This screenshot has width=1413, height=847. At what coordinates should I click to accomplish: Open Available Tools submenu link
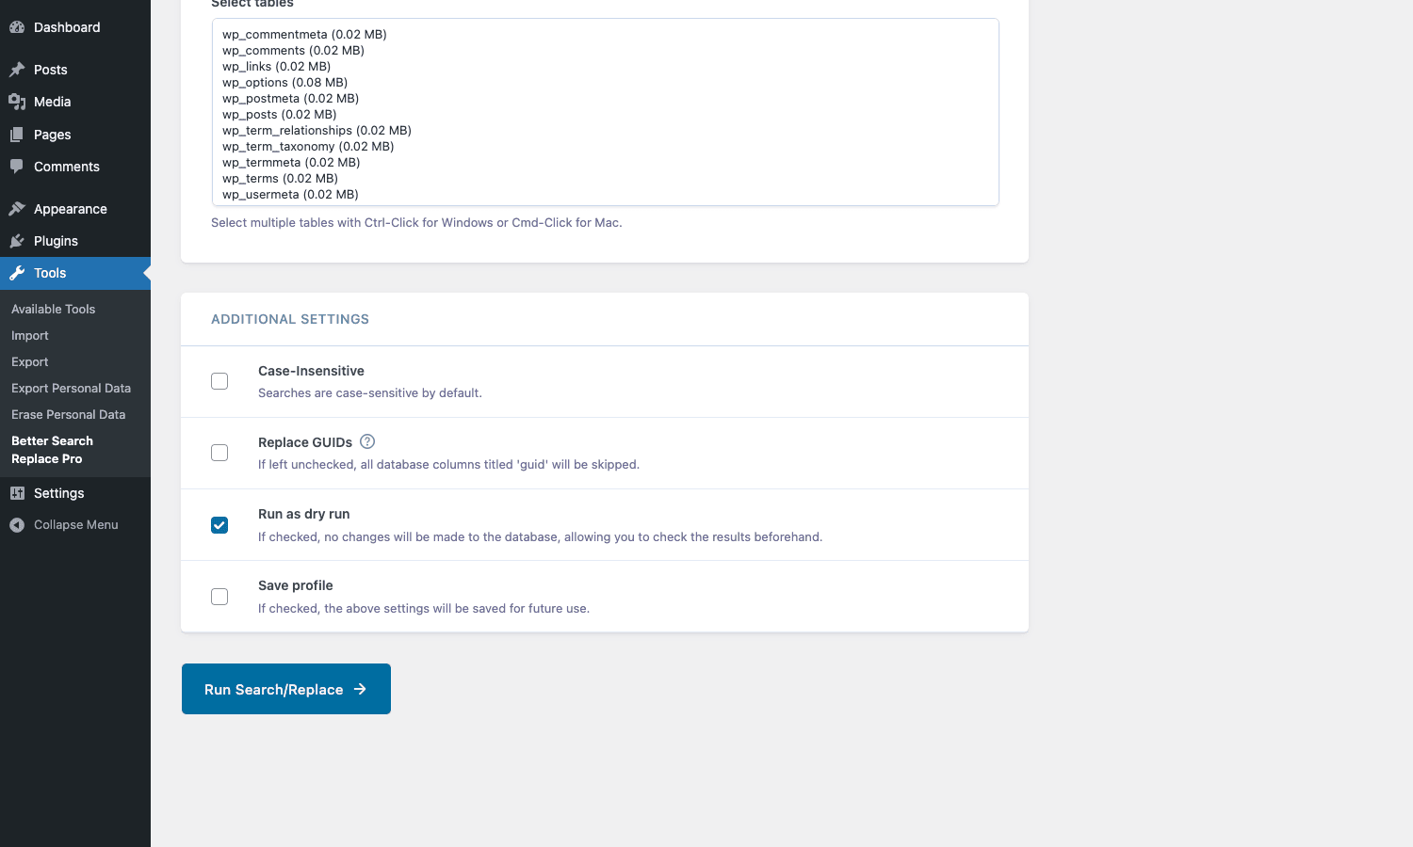pyautogui.click(x=54, y=309)
